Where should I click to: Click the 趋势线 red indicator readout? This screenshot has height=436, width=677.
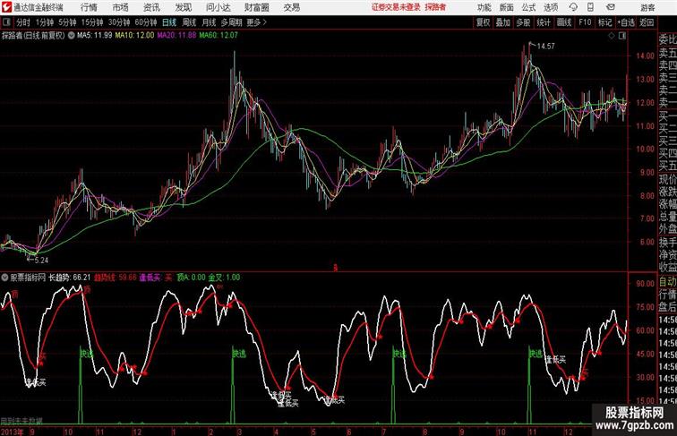[116, 278]
